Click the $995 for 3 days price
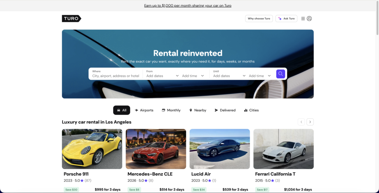This screenshot has height=193, width=379. (108, 190)
